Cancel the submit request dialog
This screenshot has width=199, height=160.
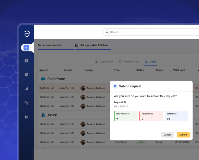point(167,135)
